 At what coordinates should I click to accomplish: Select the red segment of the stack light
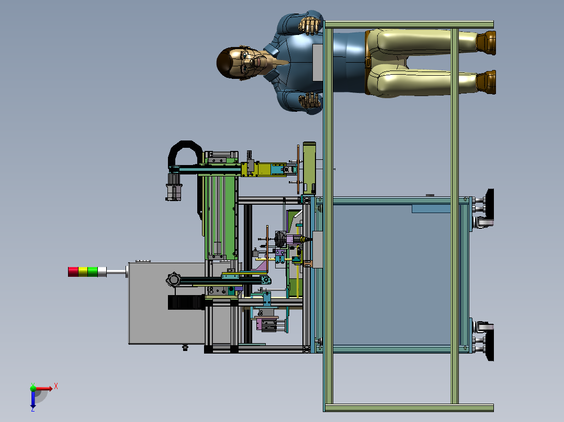(x=73, y=272)
